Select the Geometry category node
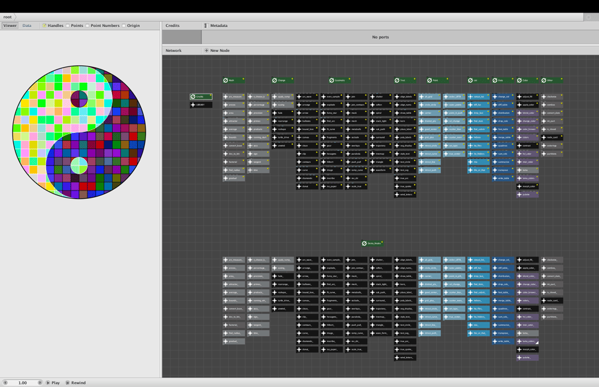 tap(340, 80)
